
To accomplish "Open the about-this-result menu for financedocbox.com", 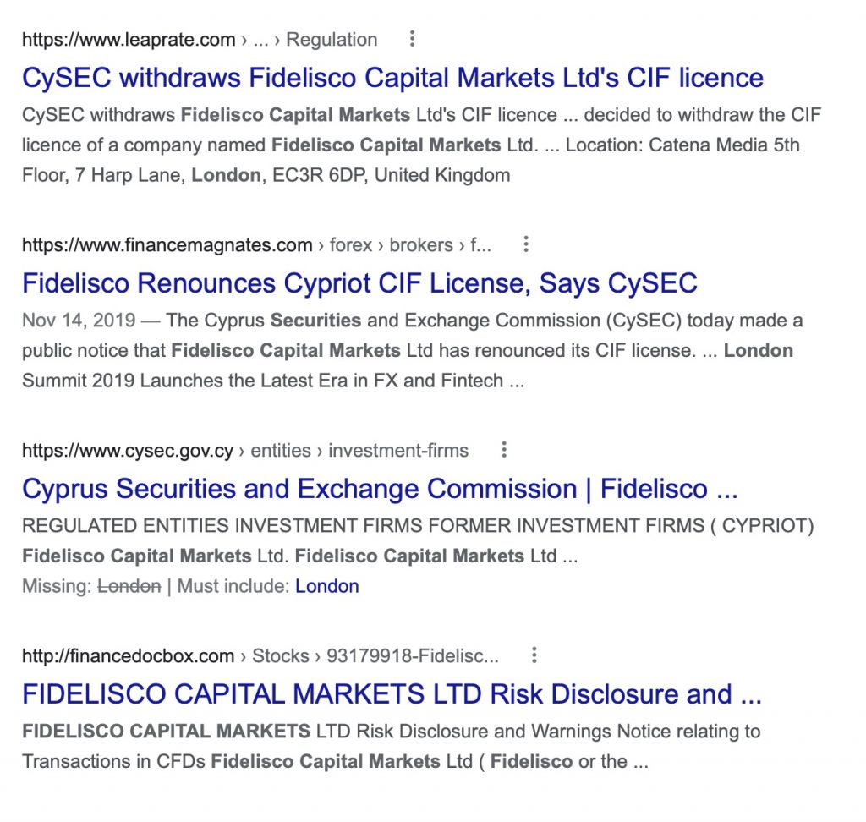I will pyautogui.click(x=534, y=655).
